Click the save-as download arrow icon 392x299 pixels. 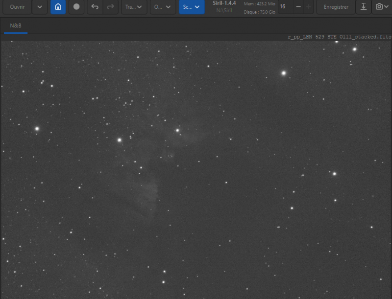[364, 7]
